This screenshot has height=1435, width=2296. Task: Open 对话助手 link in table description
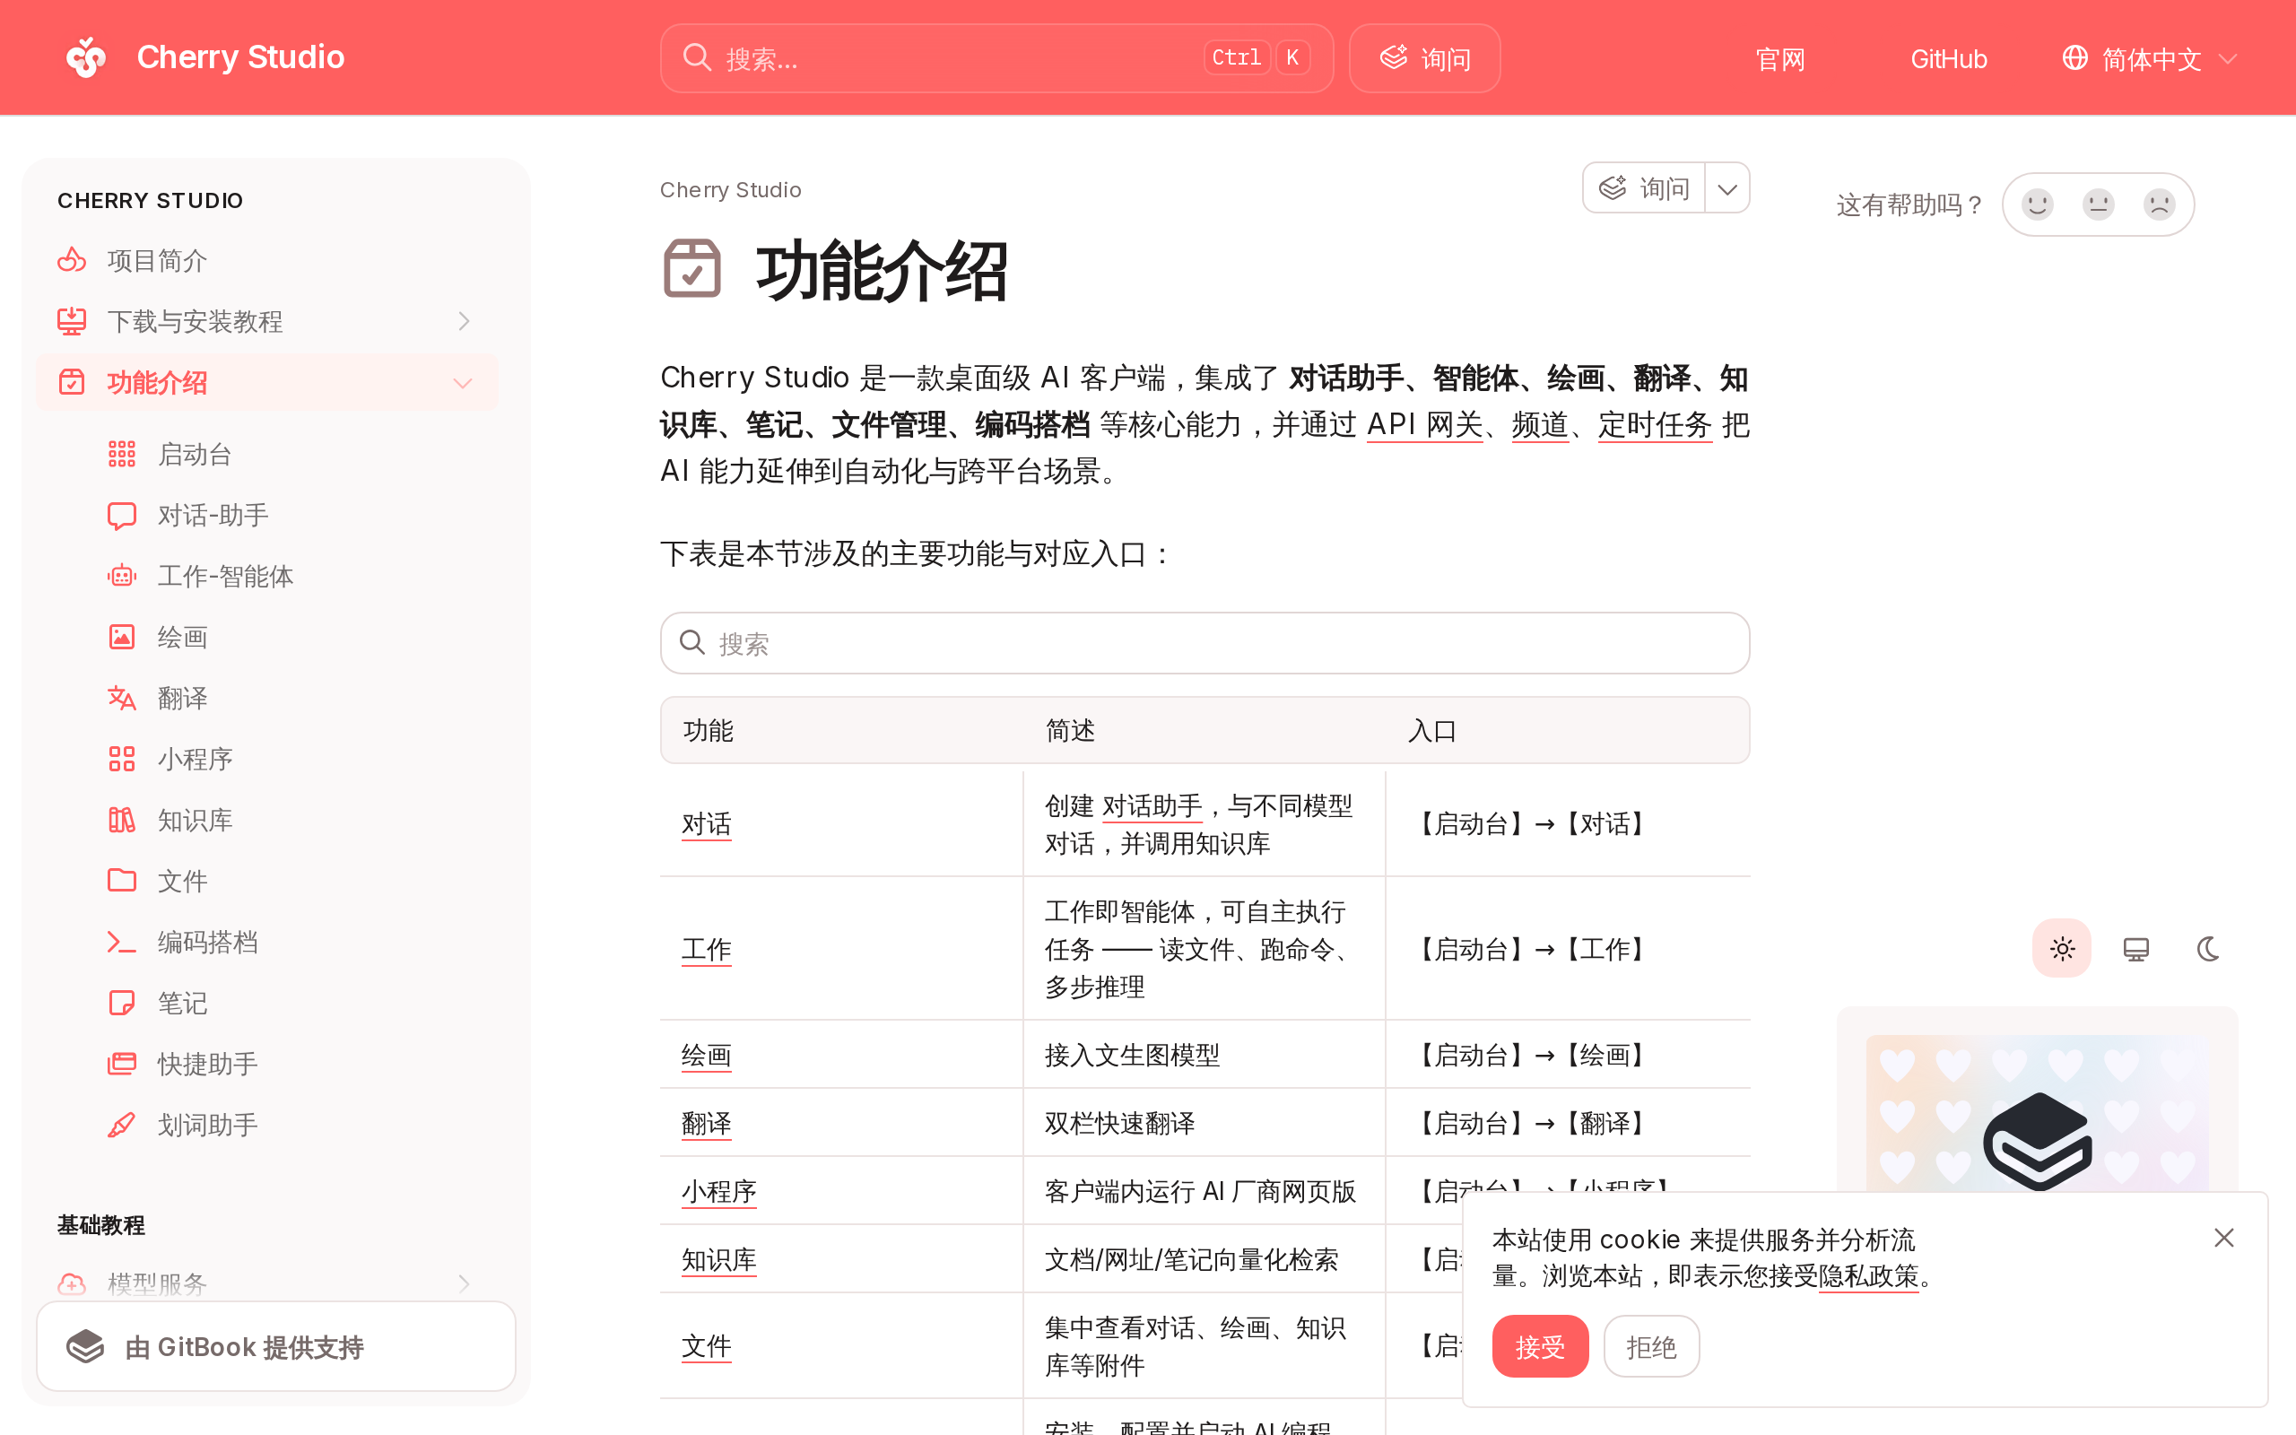tap(1152, 805)
